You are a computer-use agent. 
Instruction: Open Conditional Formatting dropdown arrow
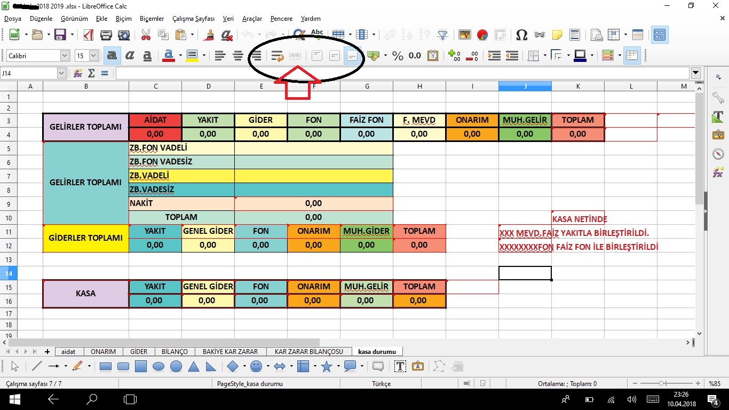tap(620, 56)
